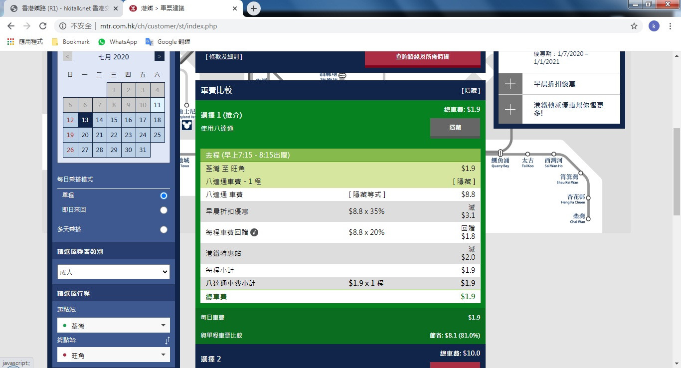
Task: Bookmark this page with star icon
Action: click(634, 26)
